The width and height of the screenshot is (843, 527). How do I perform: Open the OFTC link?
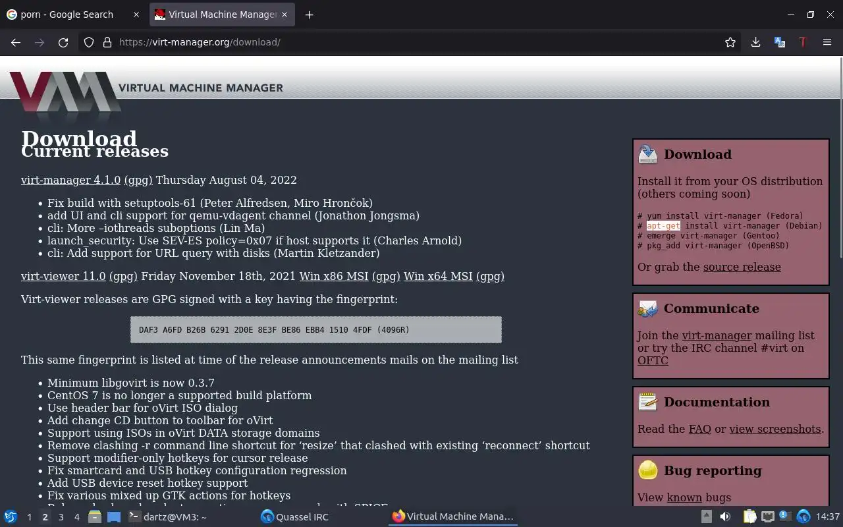[653, 360]
